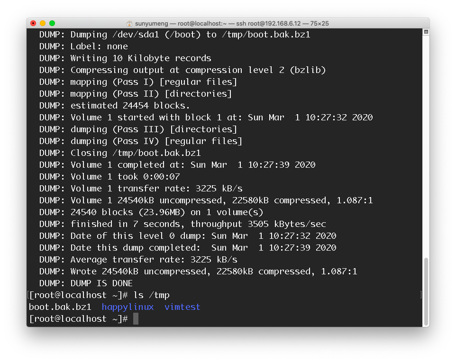456x362 pixels.
Task: Click 'Volume 1 transfer rate: 3225 kB/s' line
Action: click(141, 189)
